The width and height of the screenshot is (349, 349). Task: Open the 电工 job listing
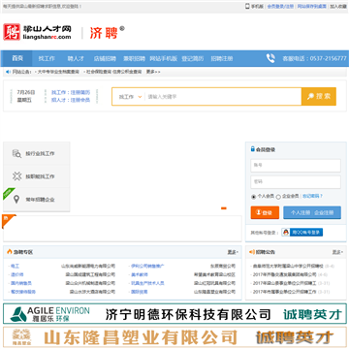(15, 267)
